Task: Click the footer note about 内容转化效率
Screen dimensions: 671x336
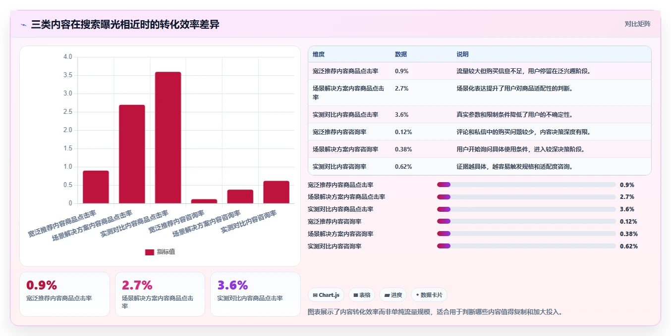Action: click(x=435, y=312)
